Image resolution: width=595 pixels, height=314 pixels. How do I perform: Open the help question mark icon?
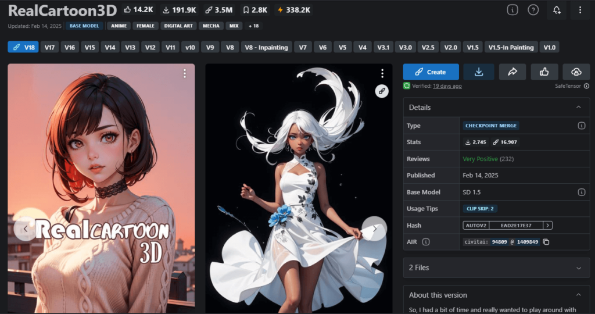[x=533, y=10]
